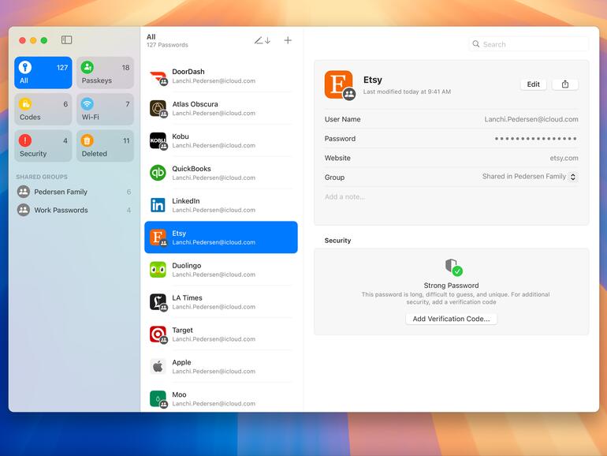Click the Etsy title in details pane
This screenshot has height=456, width=607.
click(x=372, y=80)
